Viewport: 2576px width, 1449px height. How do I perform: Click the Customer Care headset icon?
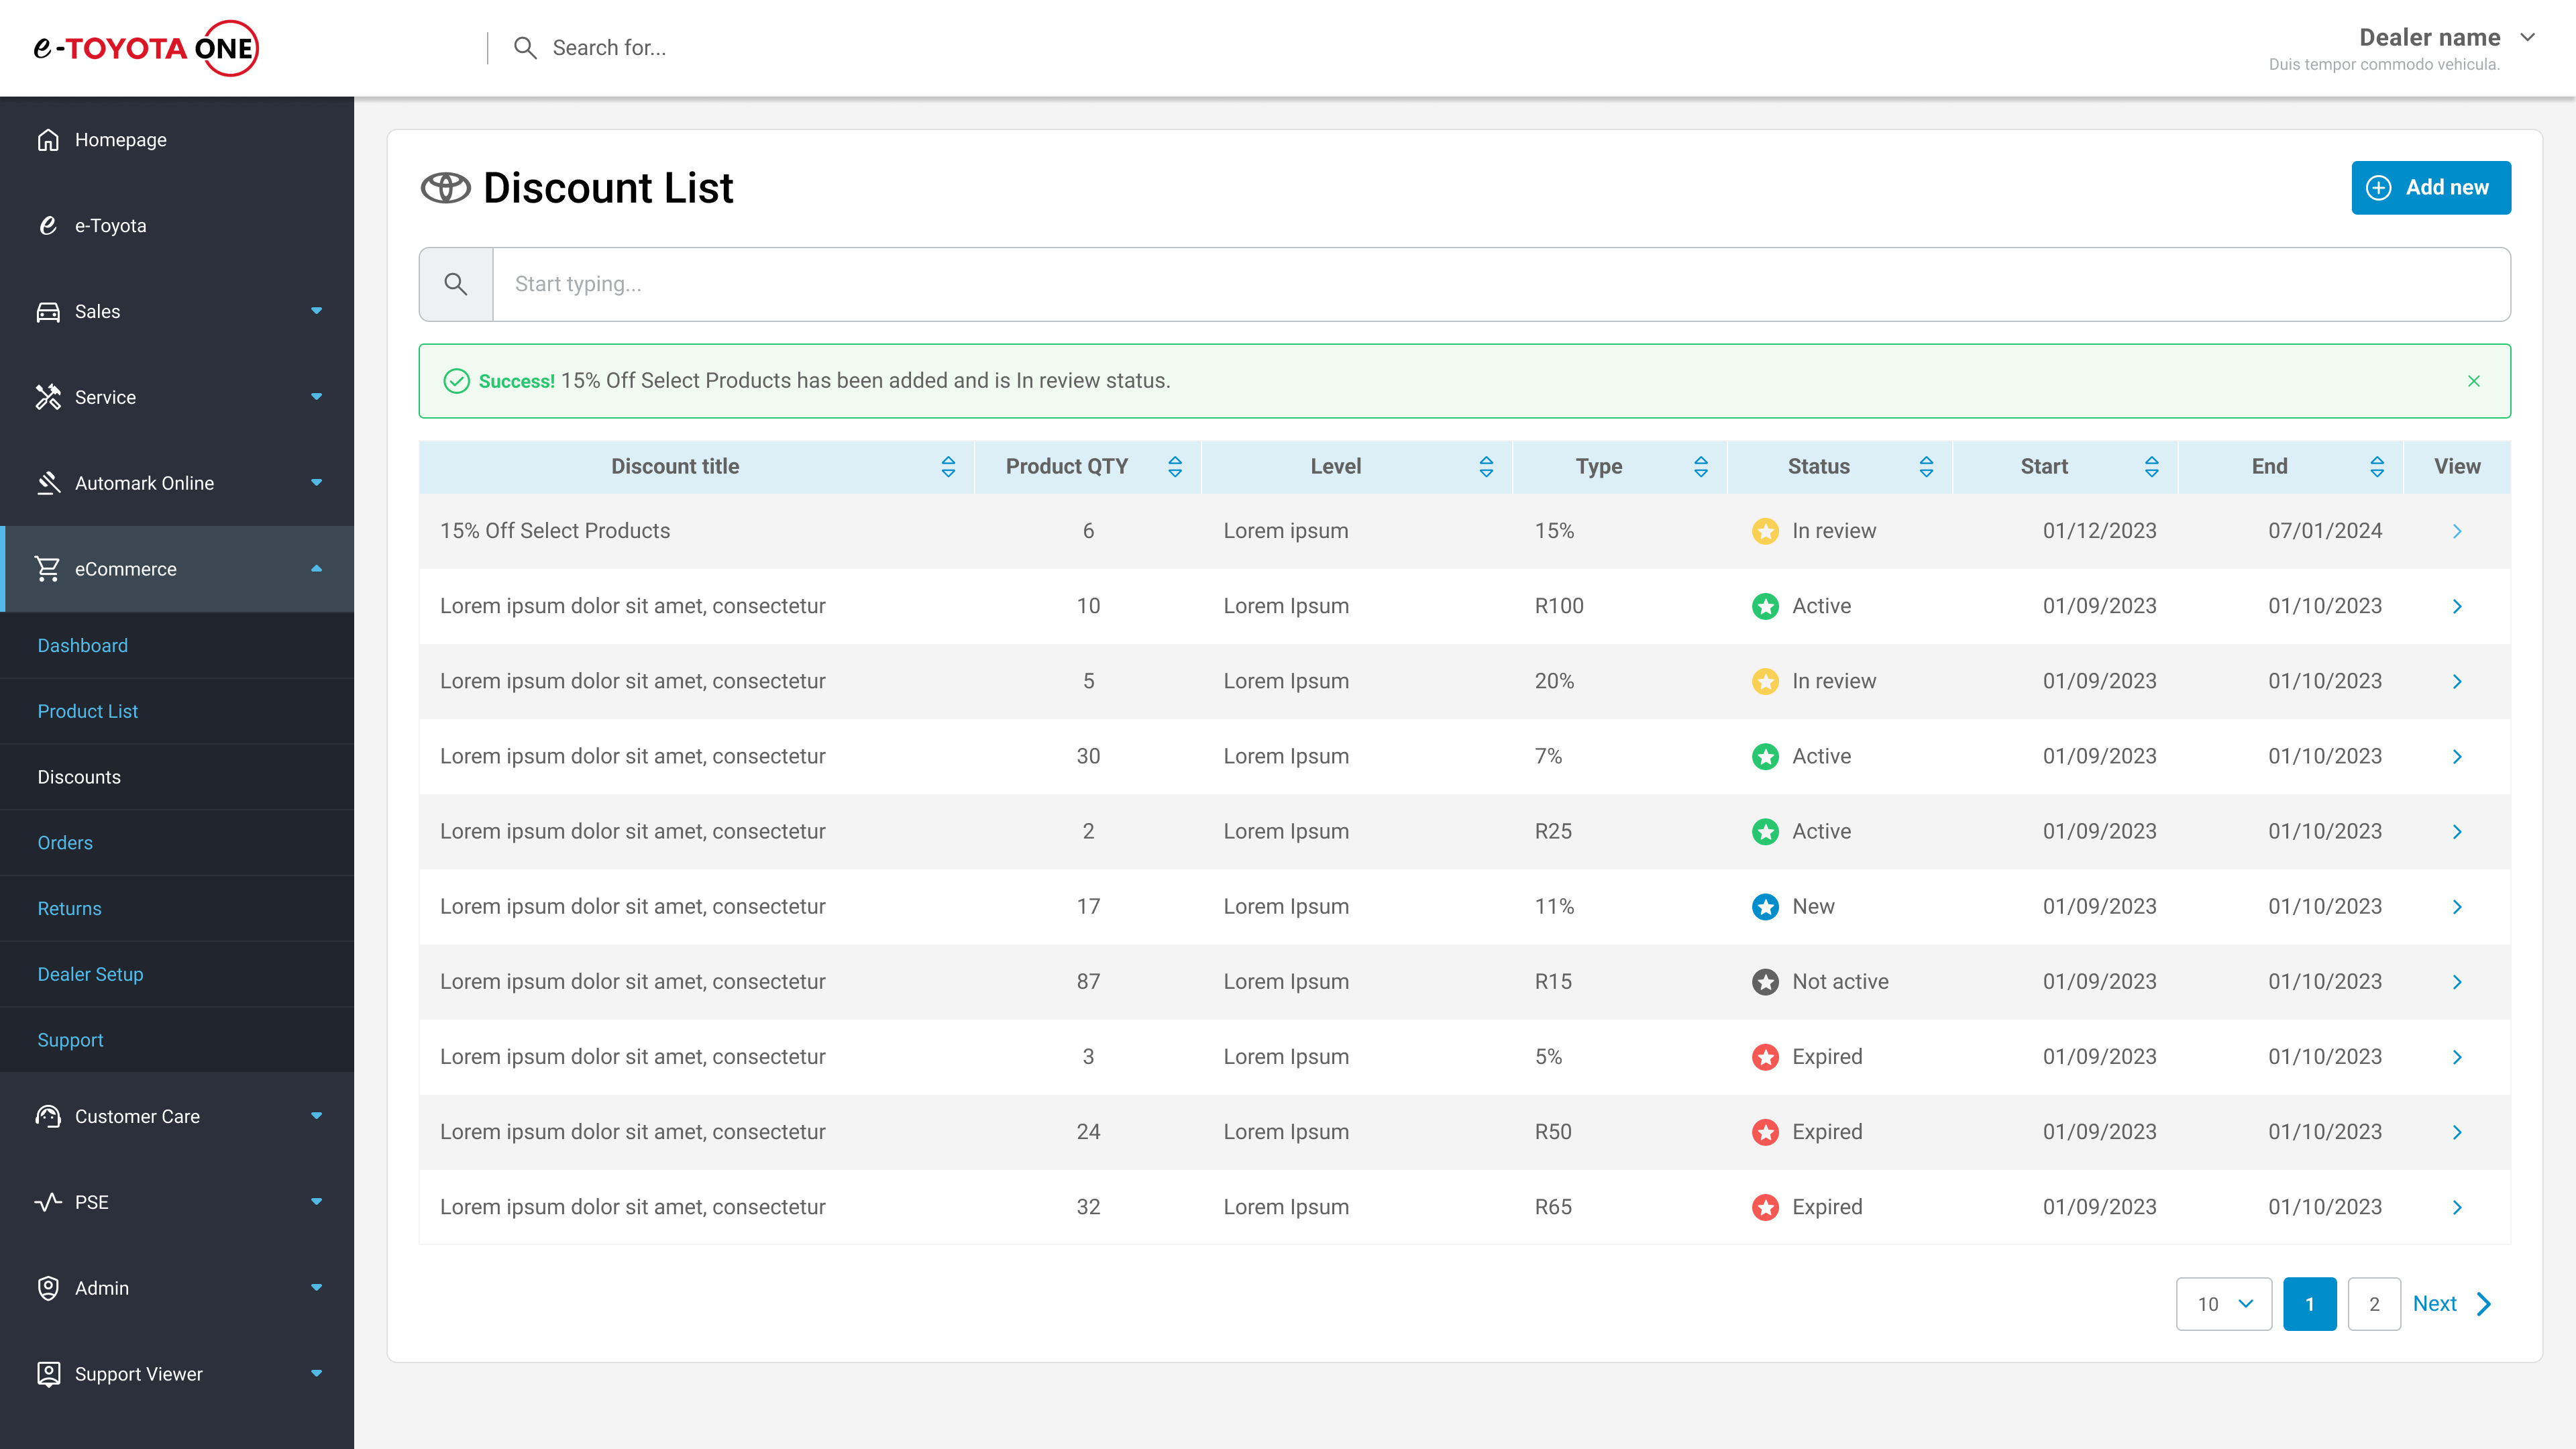pos(48,1116)
